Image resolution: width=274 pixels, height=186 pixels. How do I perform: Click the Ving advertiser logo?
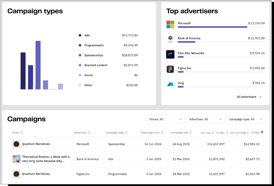tap(170, 84)
